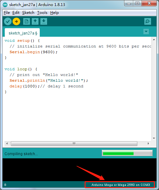Click the Upload arrow button

coord(16,22)
